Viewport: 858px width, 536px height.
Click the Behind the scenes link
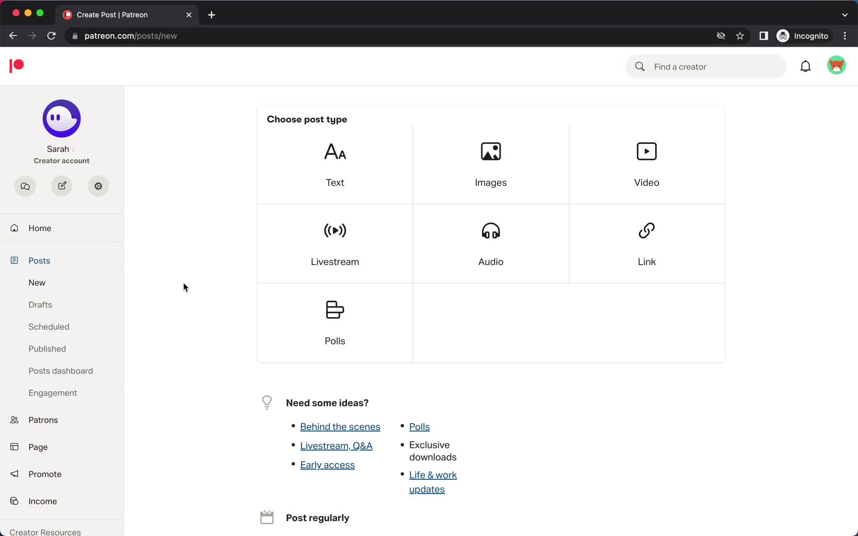pos(340,426)
